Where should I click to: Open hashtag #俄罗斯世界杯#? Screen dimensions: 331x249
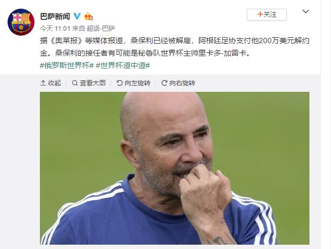point(67,65)
